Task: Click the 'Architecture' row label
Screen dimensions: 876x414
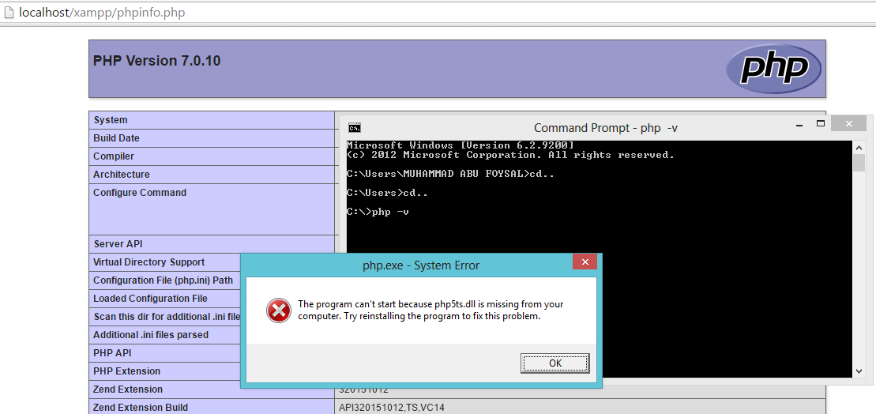Action: pyautogui.click(x=121, y=175)
